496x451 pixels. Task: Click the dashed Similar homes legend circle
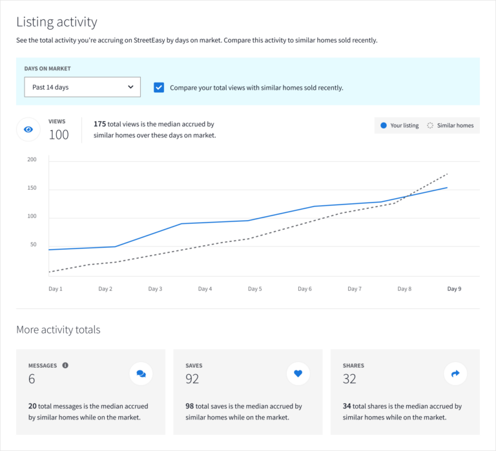(x=430, y=125)
